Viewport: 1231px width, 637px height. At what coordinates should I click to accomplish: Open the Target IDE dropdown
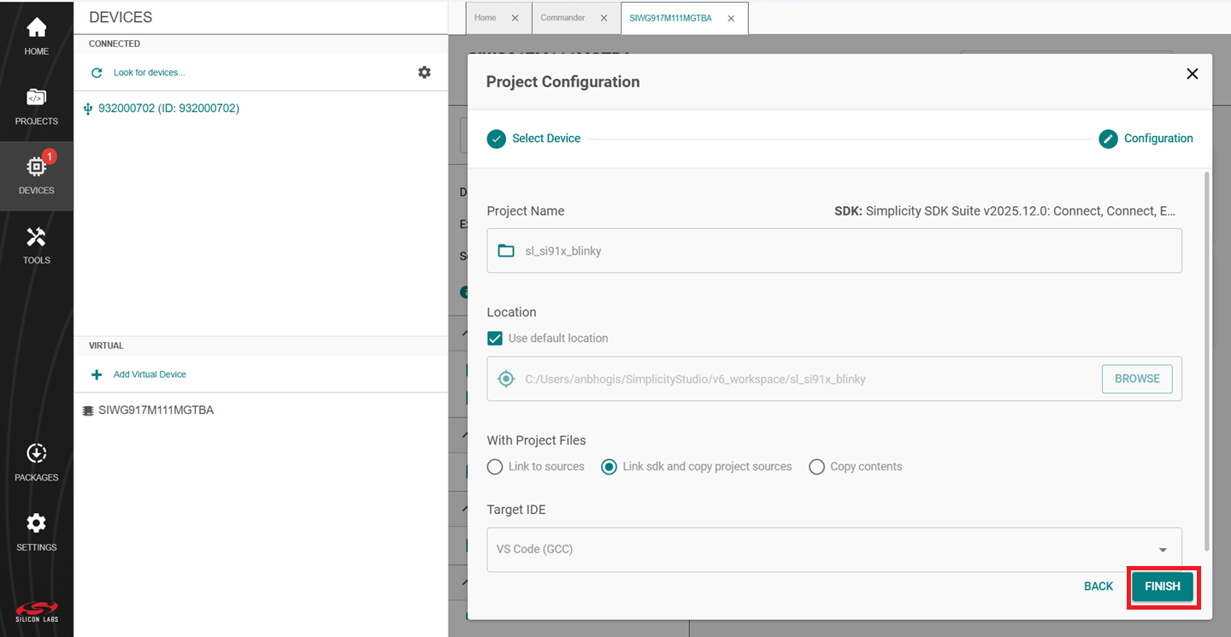coord(1162,550)
